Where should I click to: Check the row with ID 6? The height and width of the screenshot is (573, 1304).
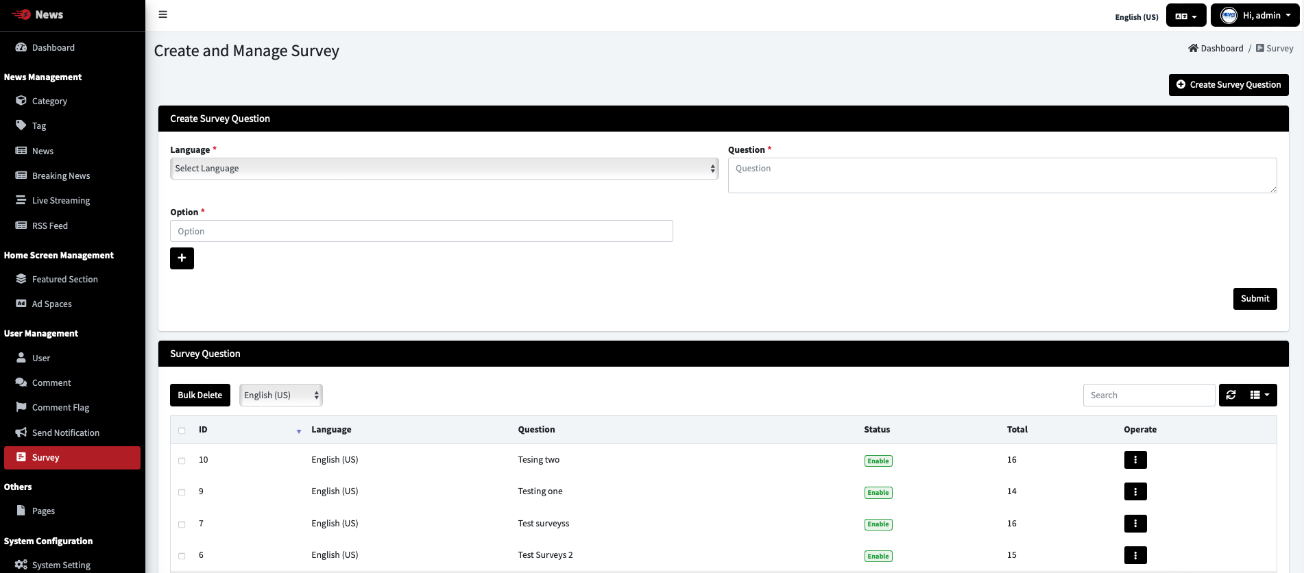click(182, 556)
